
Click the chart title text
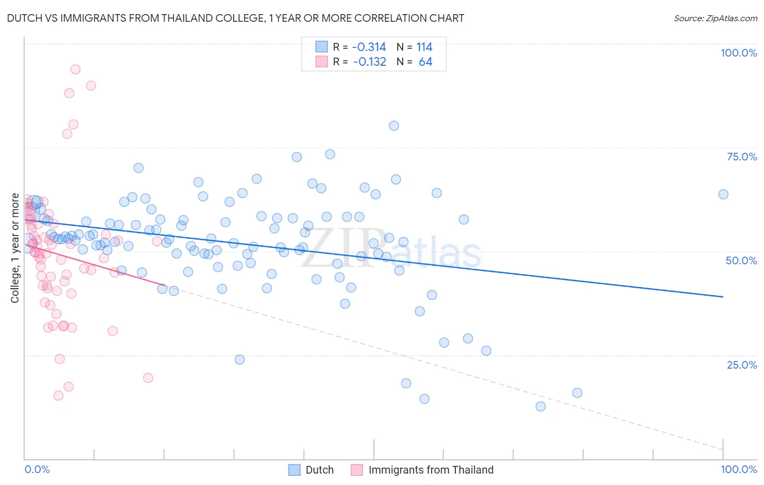pos(236,18)
